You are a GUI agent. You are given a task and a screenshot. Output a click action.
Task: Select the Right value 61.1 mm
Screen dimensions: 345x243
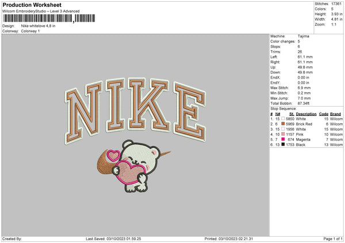tap(305, 62)
